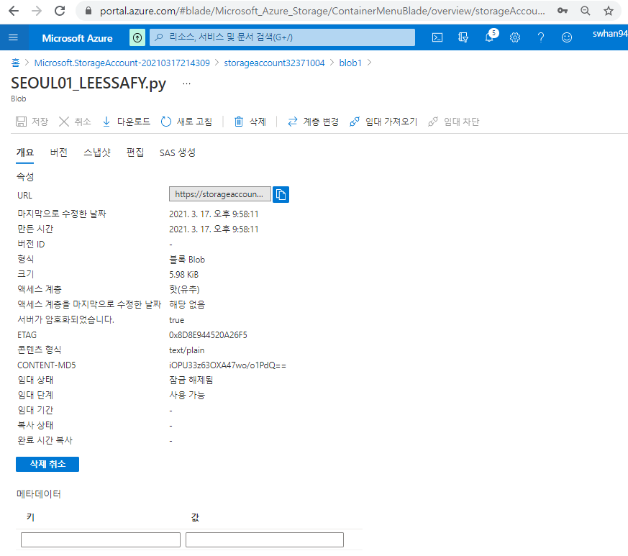Go to blob1 breadcrumb
Viewport: 628px width, 556px height.
[x=350, y=63]
